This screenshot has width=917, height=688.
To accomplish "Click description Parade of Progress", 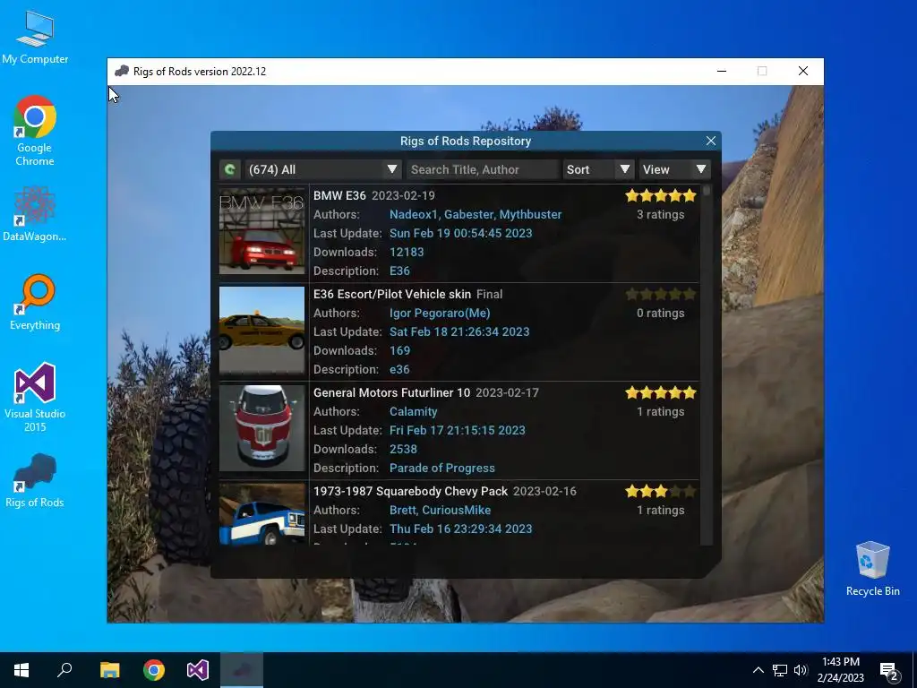I will point(442,468).
